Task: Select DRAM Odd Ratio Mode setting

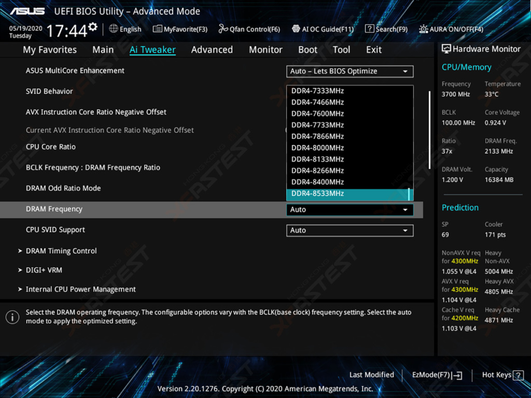Action: 63,188
